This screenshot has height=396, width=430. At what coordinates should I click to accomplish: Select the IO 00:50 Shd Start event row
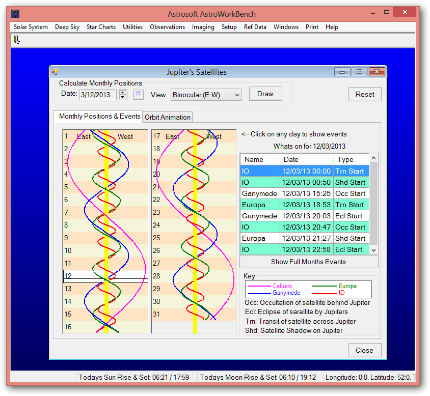pyautogui.click(x=305, y=182)
